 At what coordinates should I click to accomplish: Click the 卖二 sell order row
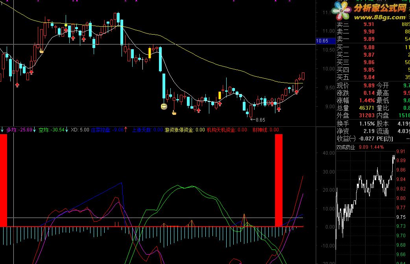point(373,31)
